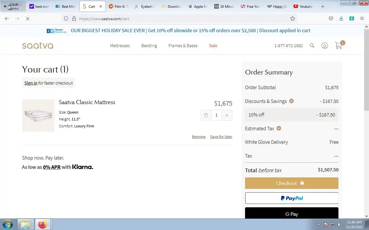Click the trash icon beside quantity
This screenshot has width=369, height=230.
click(x=206, y=115)
